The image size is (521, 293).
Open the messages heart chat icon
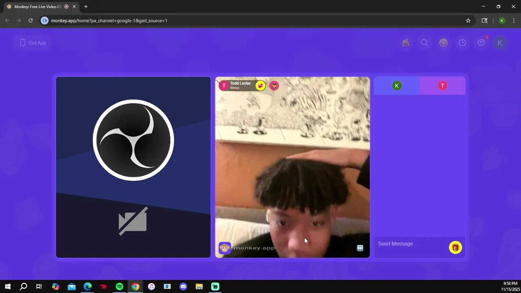pos(482,43)
